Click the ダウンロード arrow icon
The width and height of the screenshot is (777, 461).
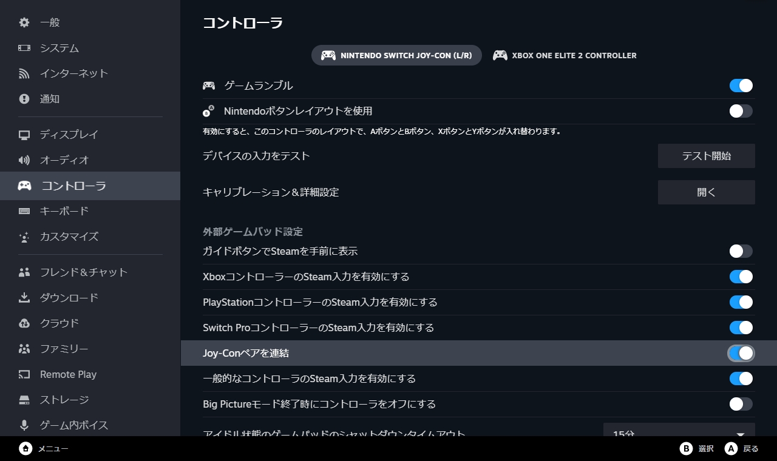[x=24, y=298]
